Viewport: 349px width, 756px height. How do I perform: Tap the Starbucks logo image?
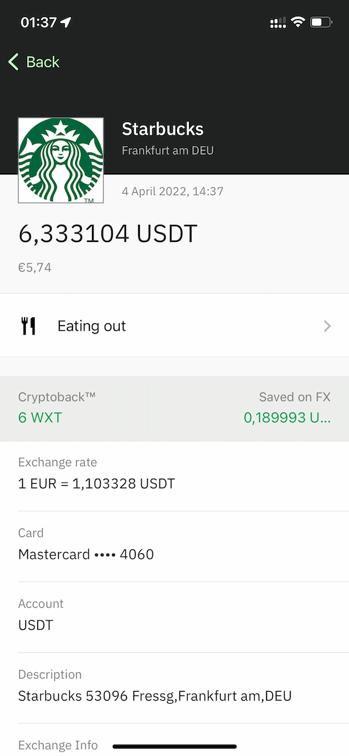point(60,160)
